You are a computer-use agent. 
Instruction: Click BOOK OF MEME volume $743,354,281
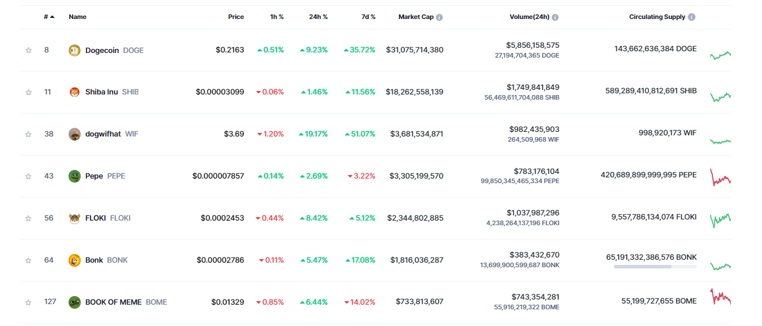click(535, 297)
